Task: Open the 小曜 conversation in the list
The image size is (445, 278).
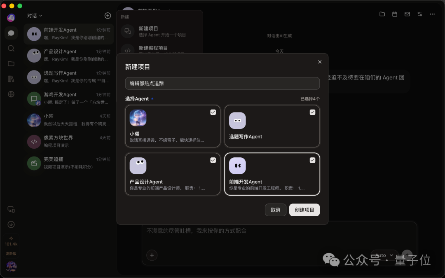Action: pyautogui.click(x=69, y=120)
